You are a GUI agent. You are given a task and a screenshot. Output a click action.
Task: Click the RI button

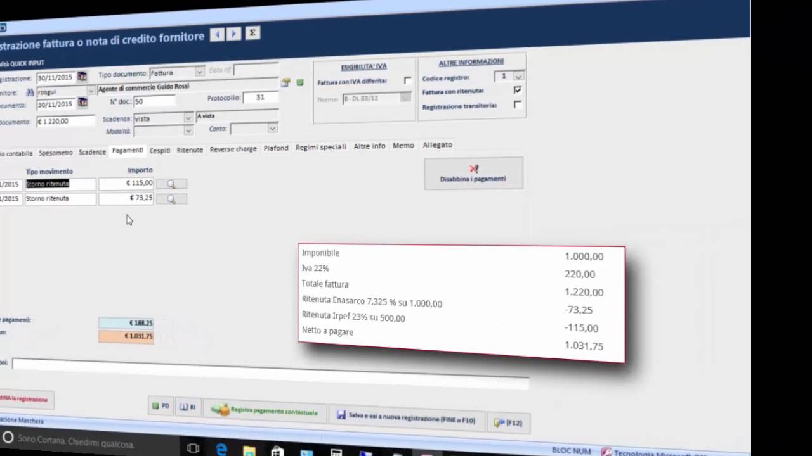188,407
